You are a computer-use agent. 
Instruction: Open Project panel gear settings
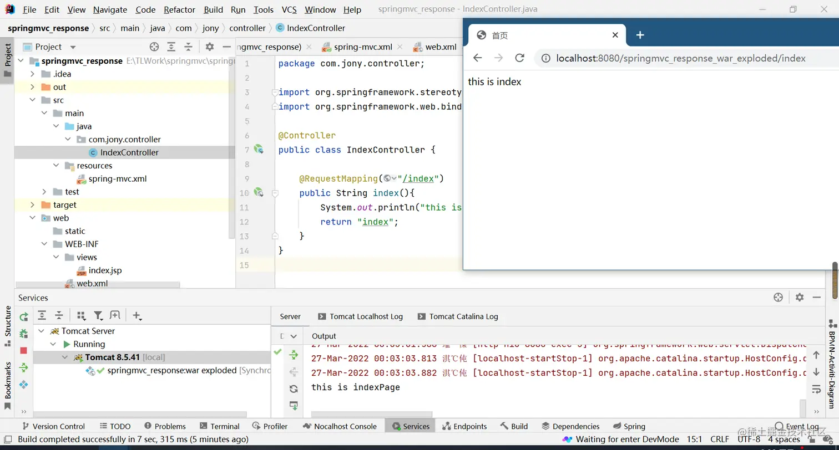click(209, 47)
